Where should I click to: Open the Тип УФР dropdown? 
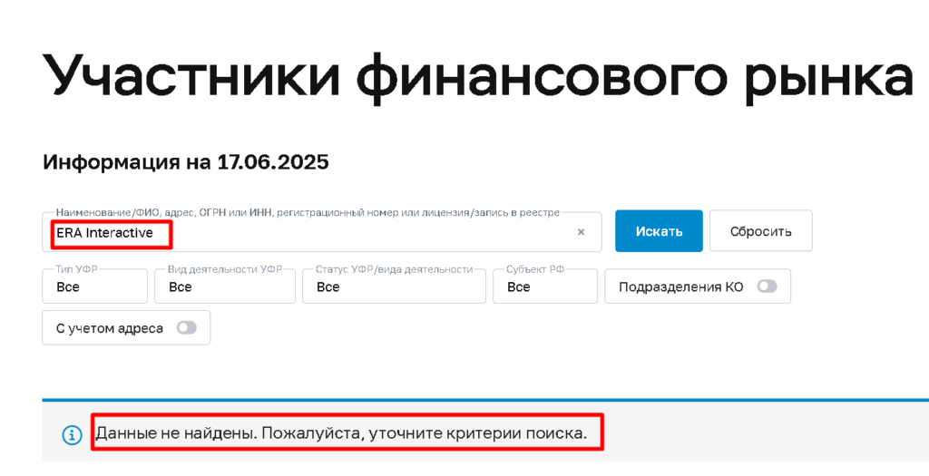94,287
